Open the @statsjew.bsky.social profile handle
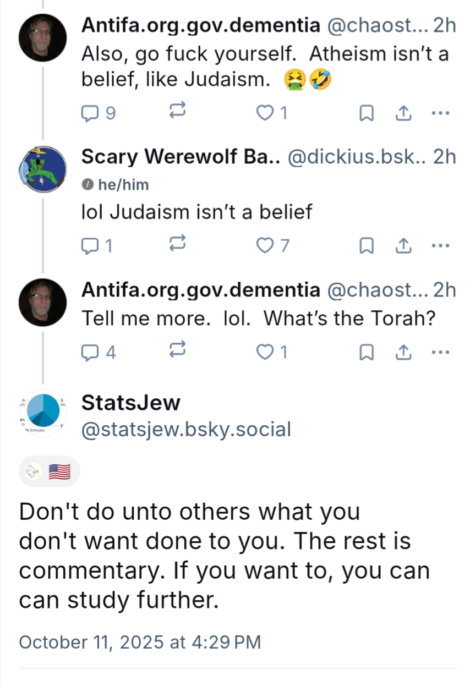Screen dimensions: 470x686 185,429
